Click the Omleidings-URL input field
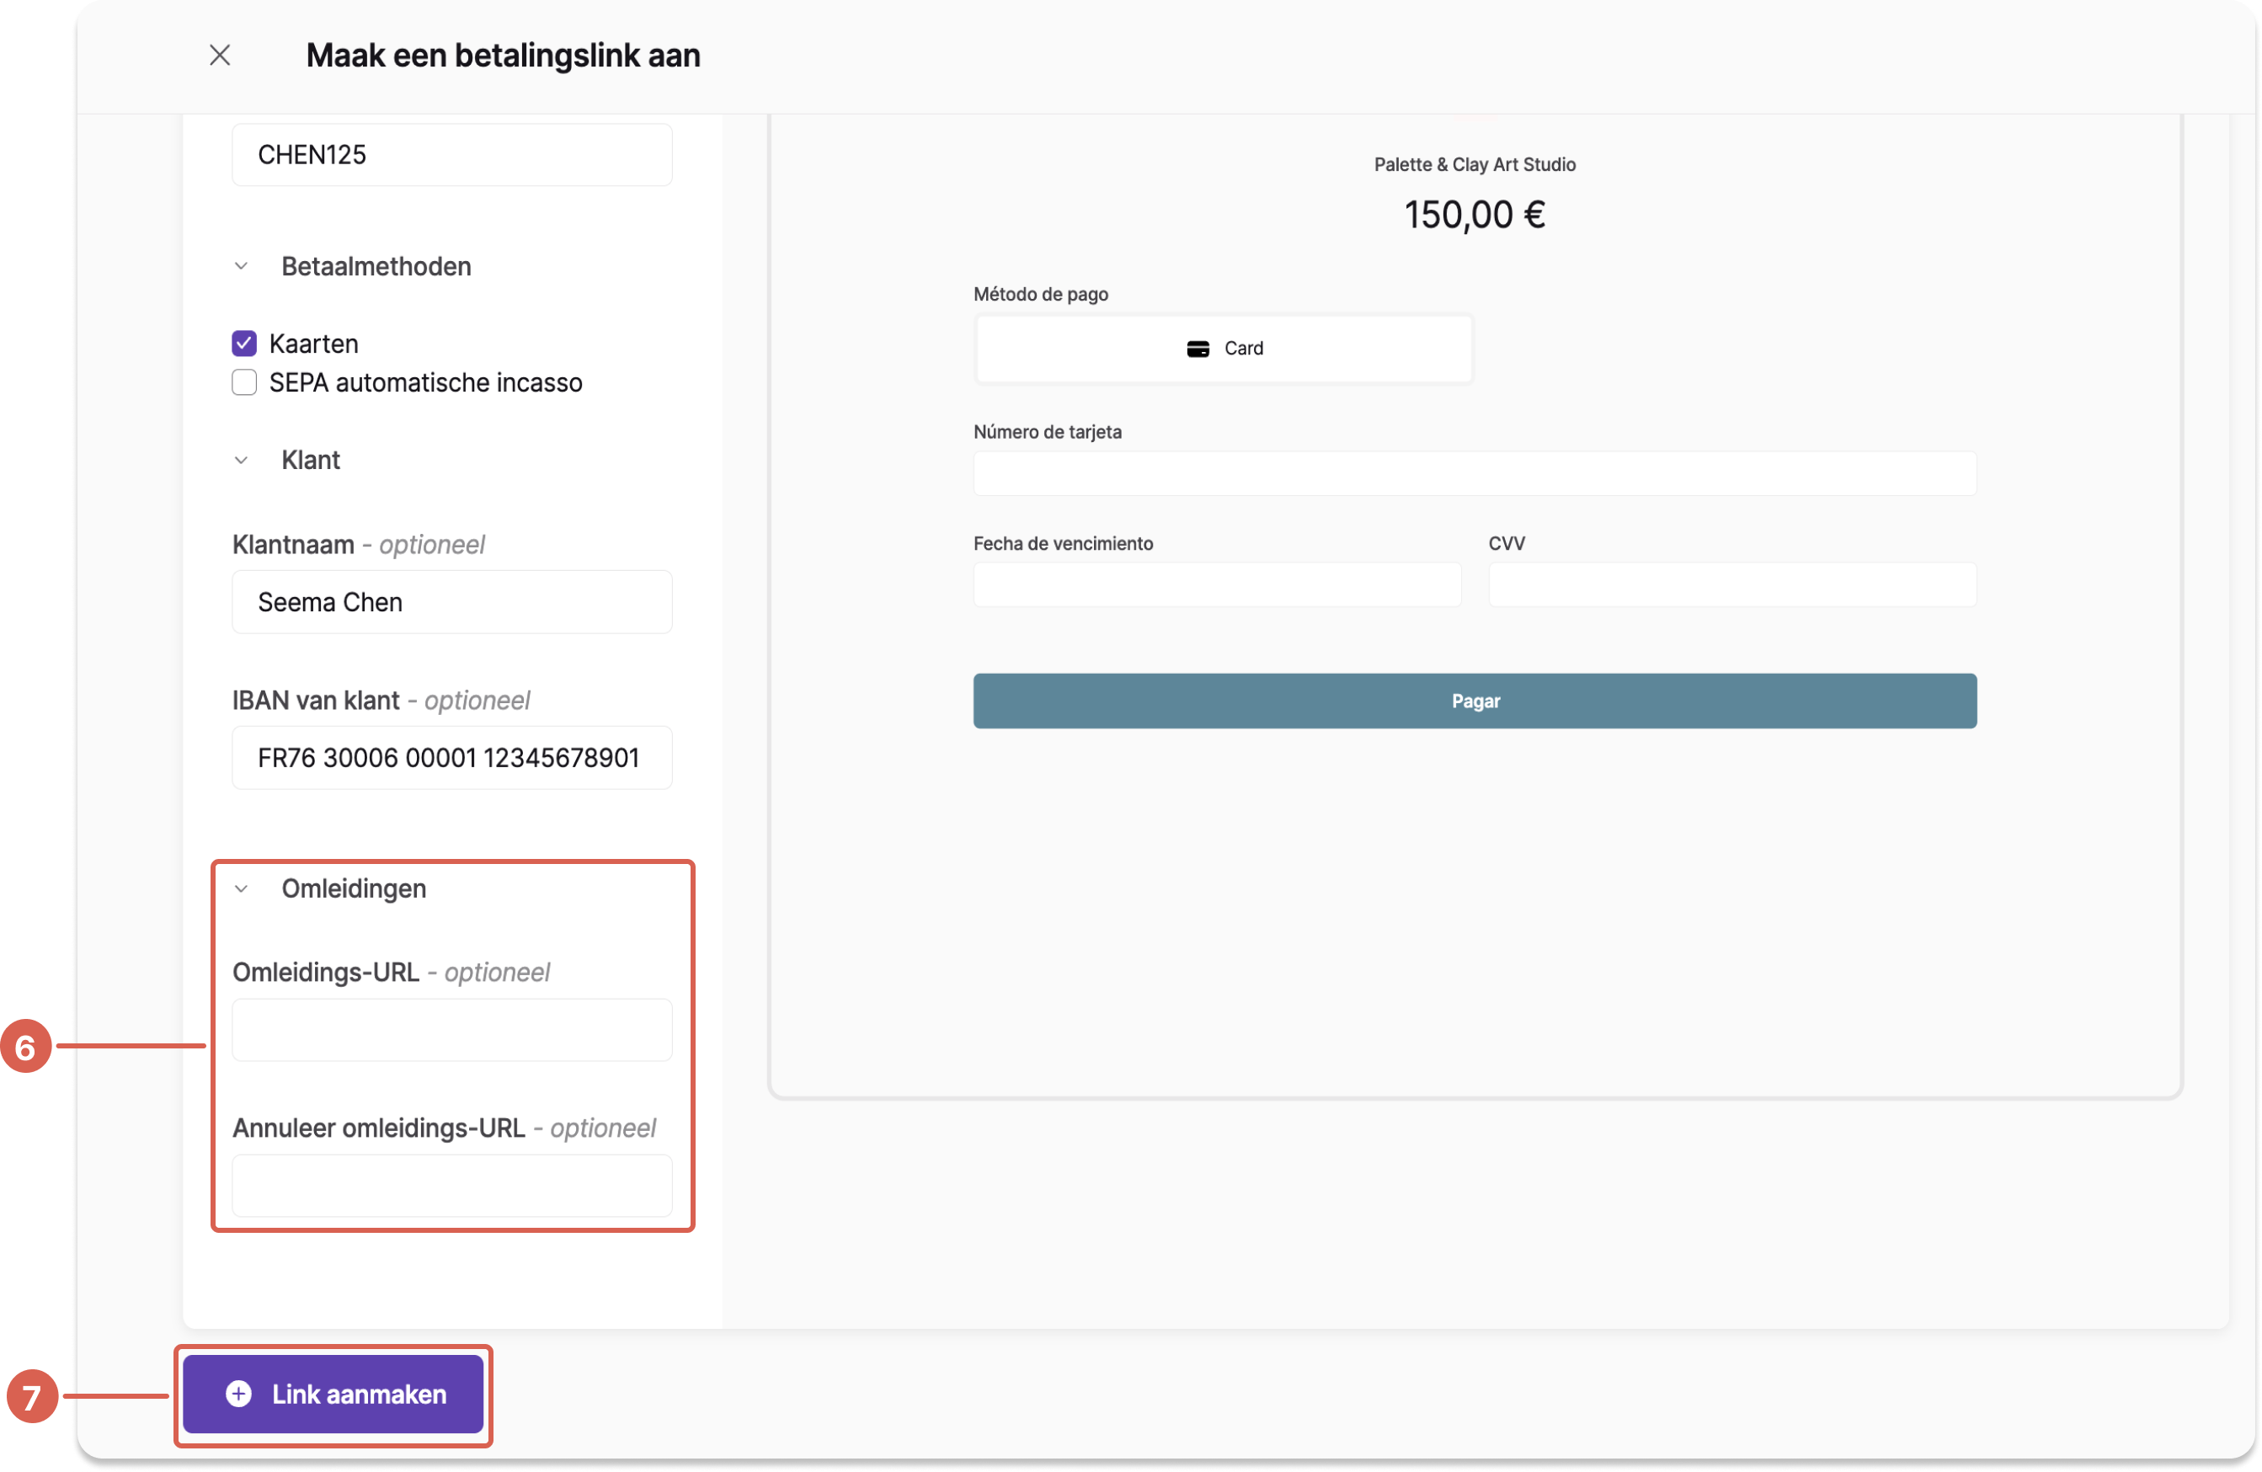2262x1472 pixels. 452,1030
